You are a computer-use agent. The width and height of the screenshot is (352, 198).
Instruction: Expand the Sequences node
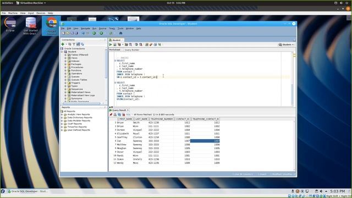(x=65, y=89)
